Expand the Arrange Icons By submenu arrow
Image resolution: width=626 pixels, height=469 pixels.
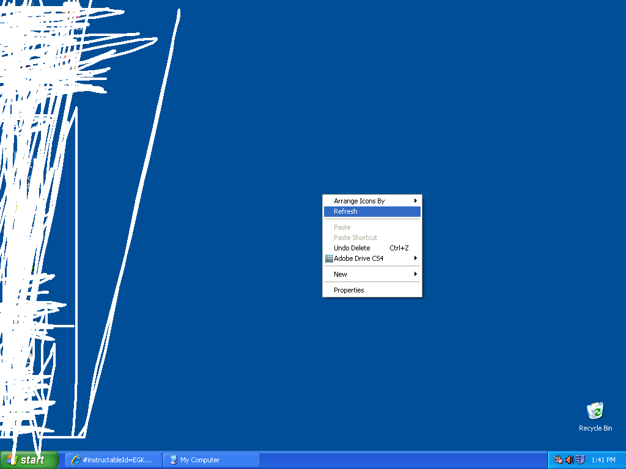click(416, 201)
